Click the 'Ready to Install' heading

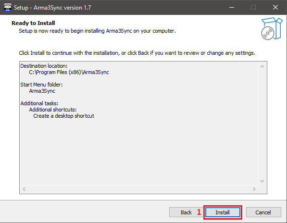coord(33,23)
